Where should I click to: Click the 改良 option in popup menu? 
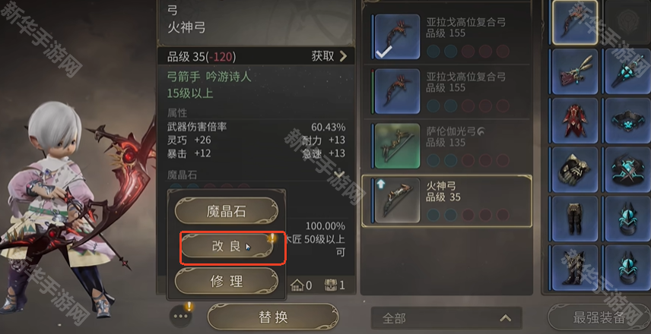tap(227, 247)
